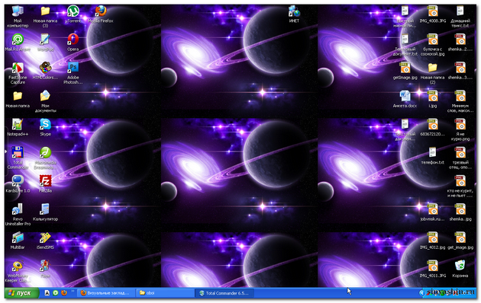The image size is (481, 303).
Task: Launch Mozilla Firefox from the desktop
Action: coord(101,14)
